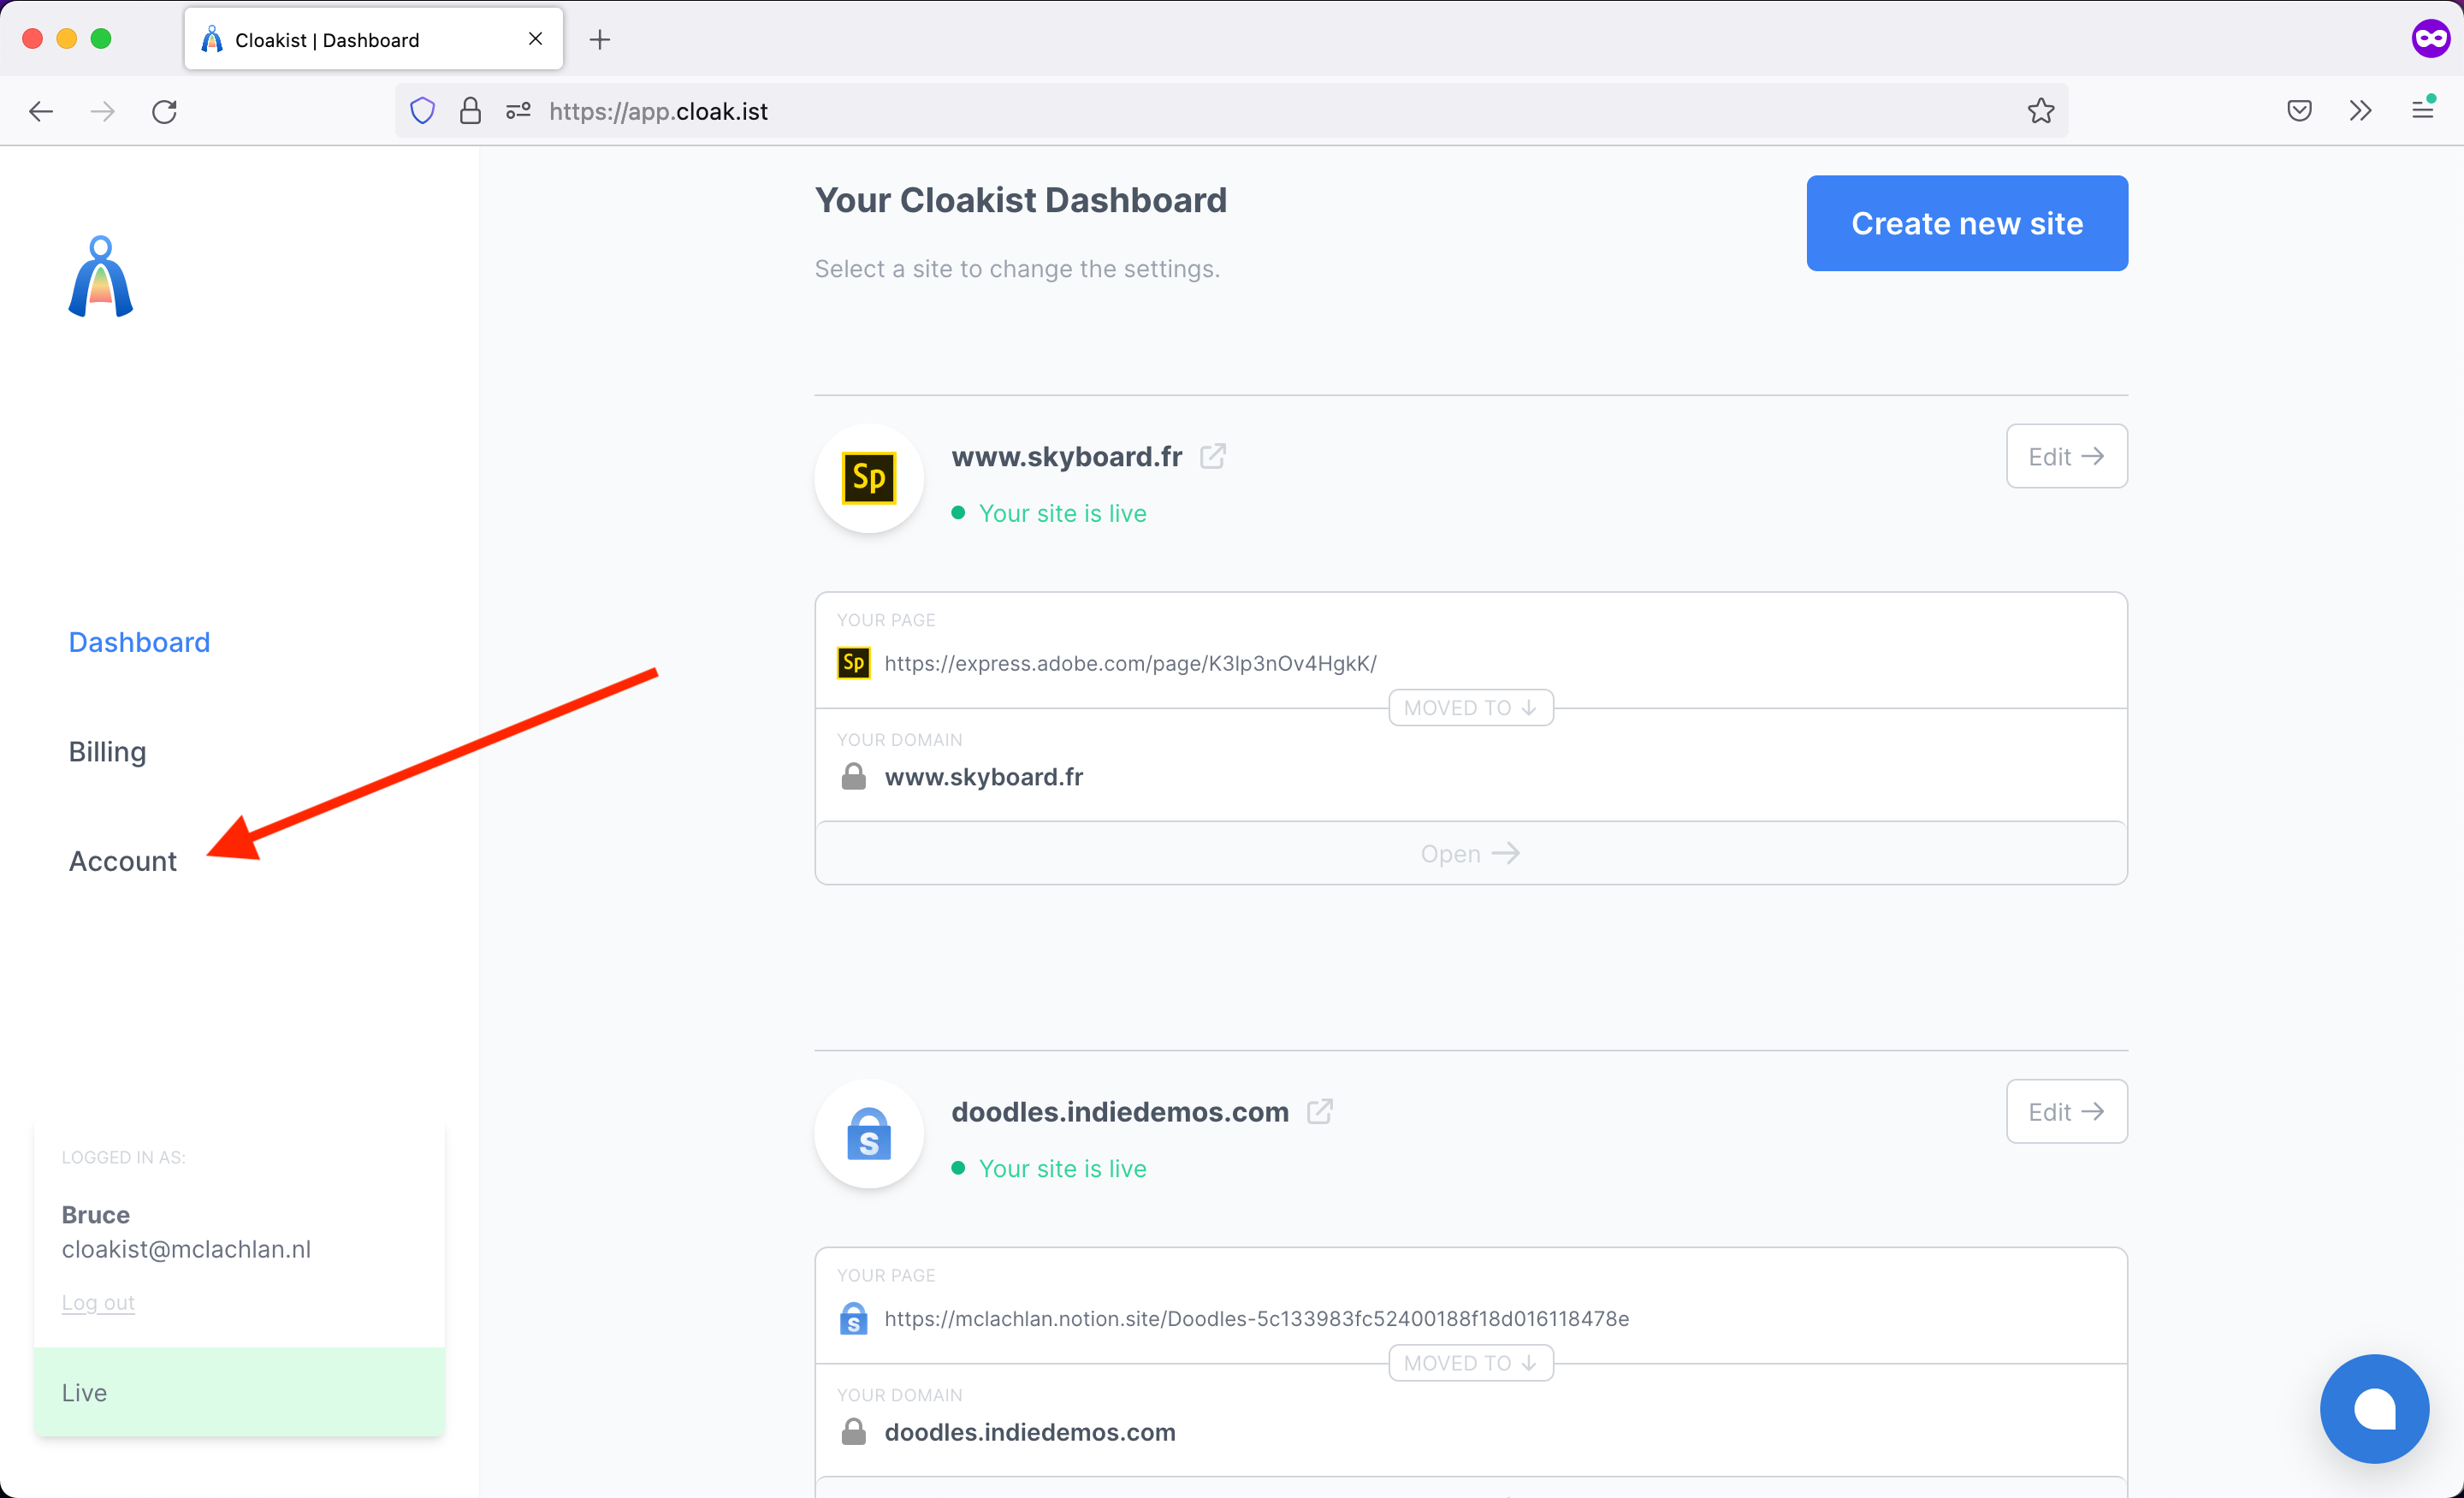Click the doodles site lock avatar icon
Viewport: 2464px width, 1498px height.
click(x=868, y=1134)
